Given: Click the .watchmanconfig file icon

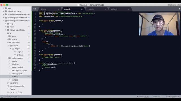Looking at the screenshot, I should coord(8,86).
